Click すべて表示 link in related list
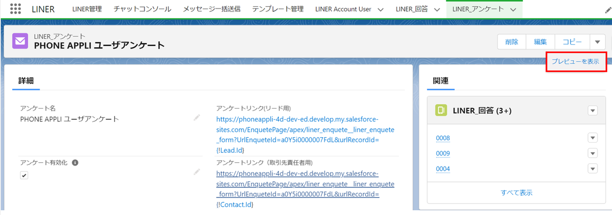This screenshot has height=215, width=612. click(517, 193)
